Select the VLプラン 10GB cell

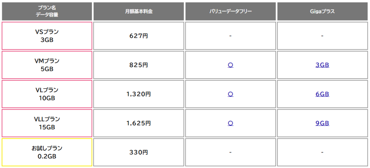click(x=47, y=94)
